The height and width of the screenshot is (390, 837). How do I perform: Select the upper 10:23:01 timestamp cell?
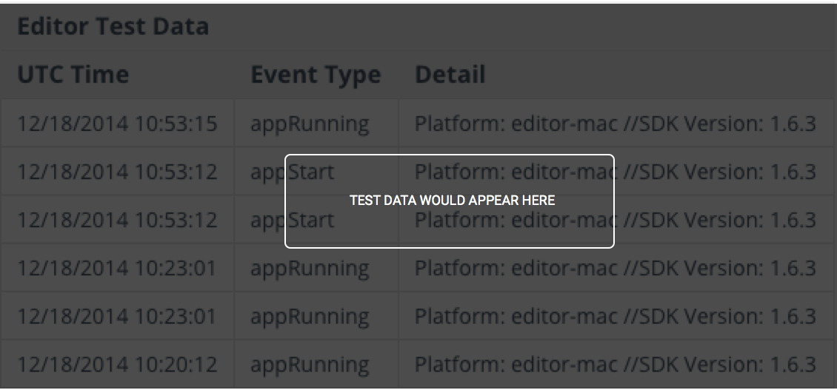(x=117, y=268)
